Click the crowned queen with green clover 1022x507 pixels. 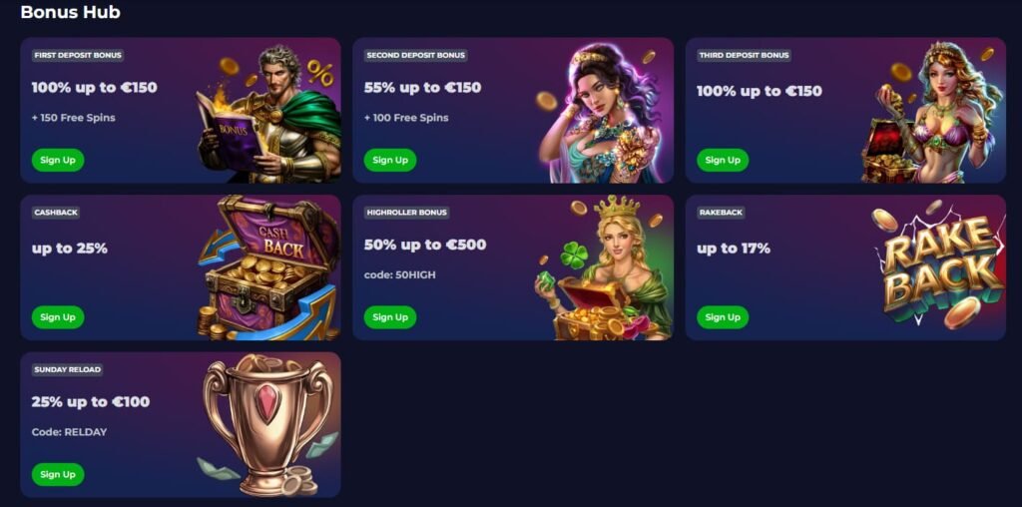603,268
